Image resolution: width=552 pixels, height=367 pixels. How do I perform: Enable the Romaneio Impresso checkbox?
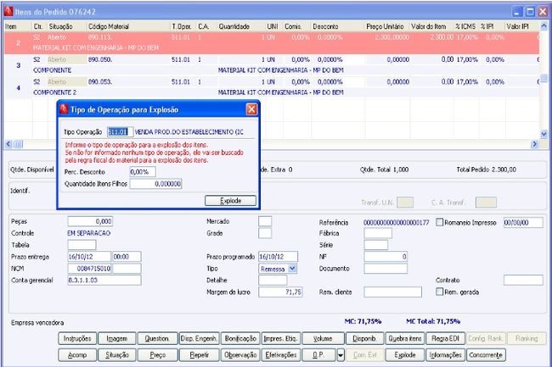(x=438, y=221)
